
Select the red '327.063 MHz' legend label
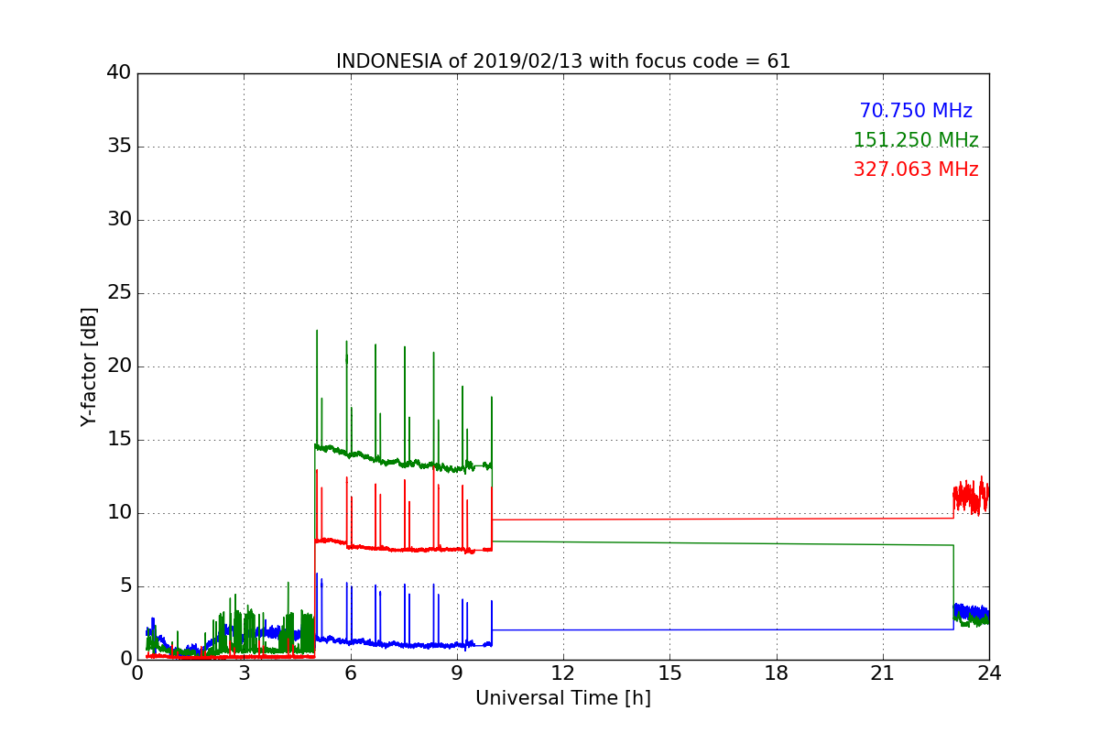tap(916, 170)
